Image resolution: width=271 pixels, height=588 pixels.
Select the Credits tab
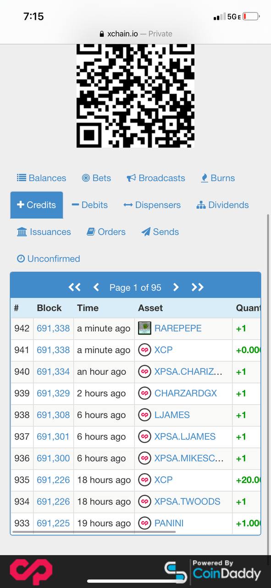pos(37,205)
